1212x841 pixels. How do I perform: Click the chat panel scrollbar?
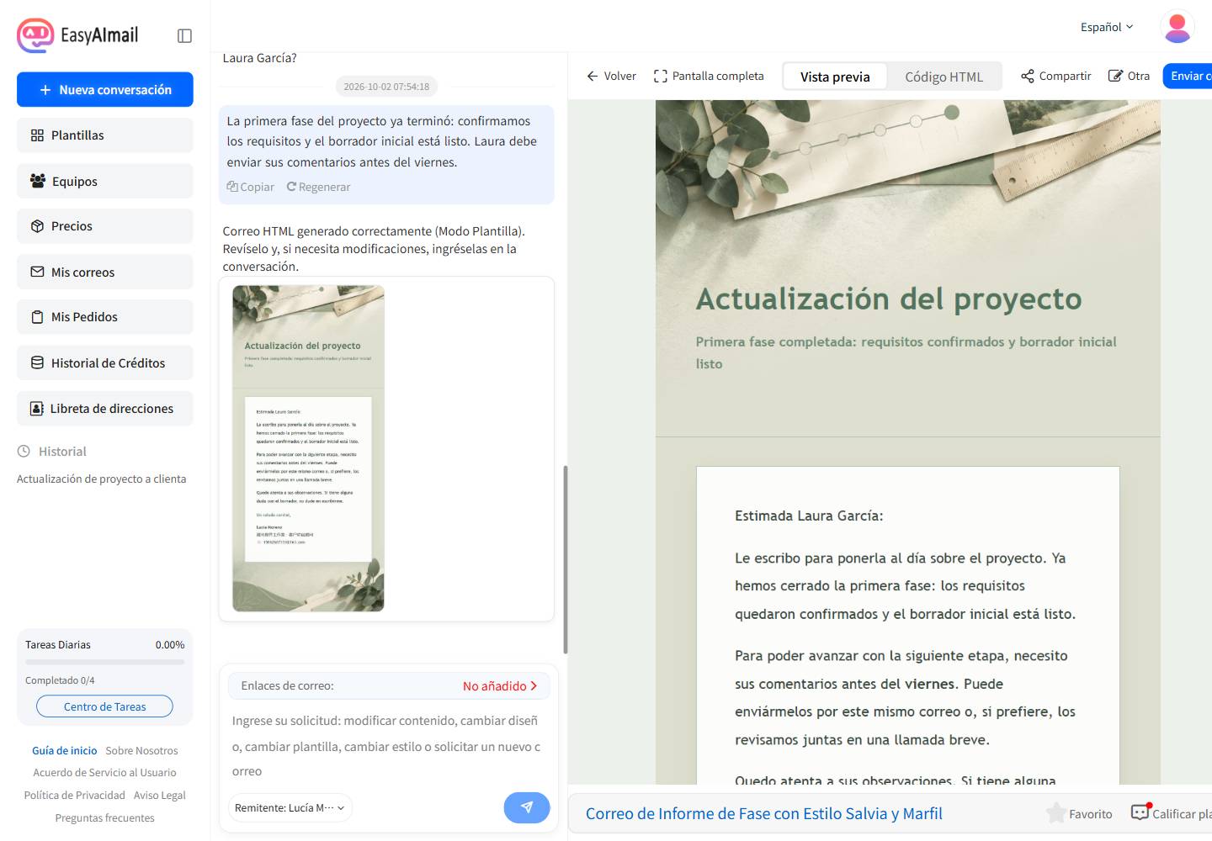pyautogui.click(x=566, y=559)
